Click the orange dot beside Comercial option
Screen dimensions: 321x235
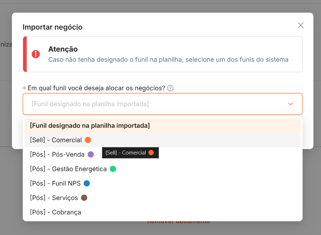(x=88, y=140)
